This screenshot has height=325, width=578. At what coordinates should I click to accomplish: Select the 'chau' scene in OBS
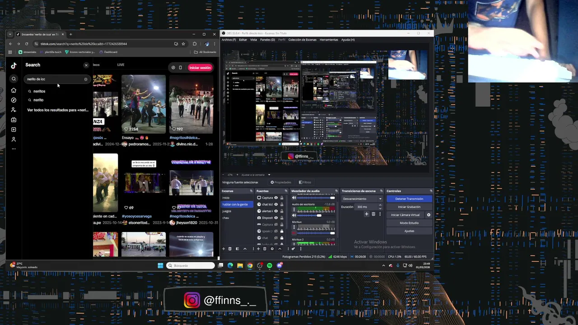click(237, 218)
